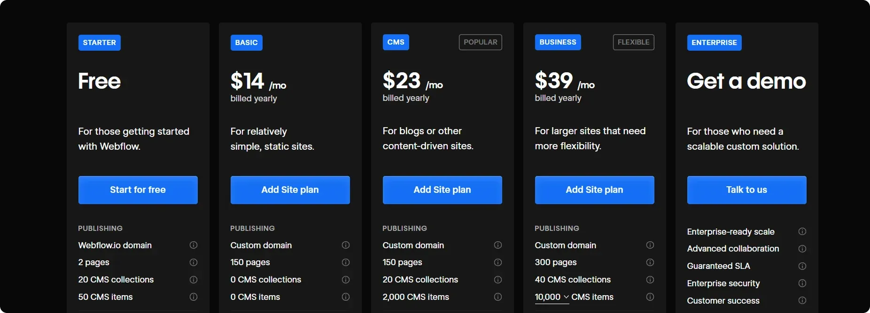Click the FLEXIBLE badge on Business plan
The image size is (870, 313).
[x=634, y=42]
